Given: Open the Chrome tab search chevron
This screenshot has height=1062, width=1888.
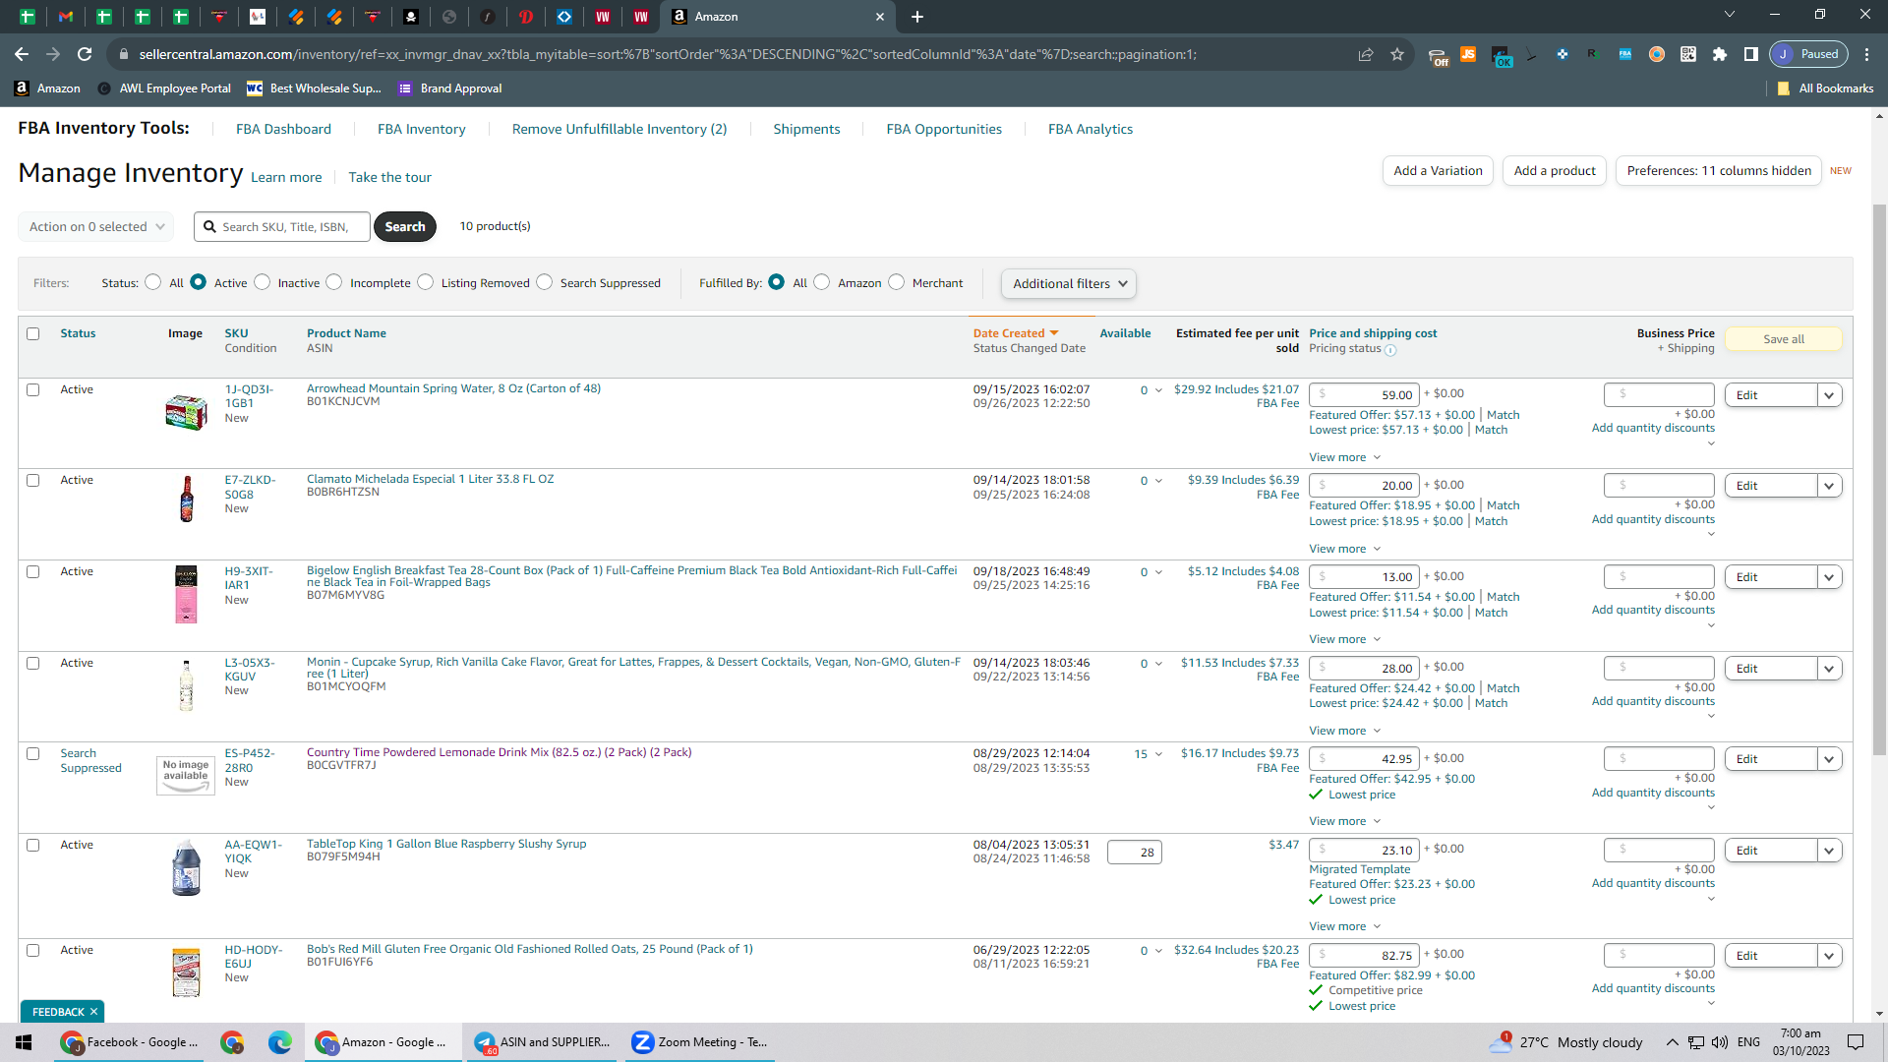Looking at the screenshot, I should click(1730, 15).
